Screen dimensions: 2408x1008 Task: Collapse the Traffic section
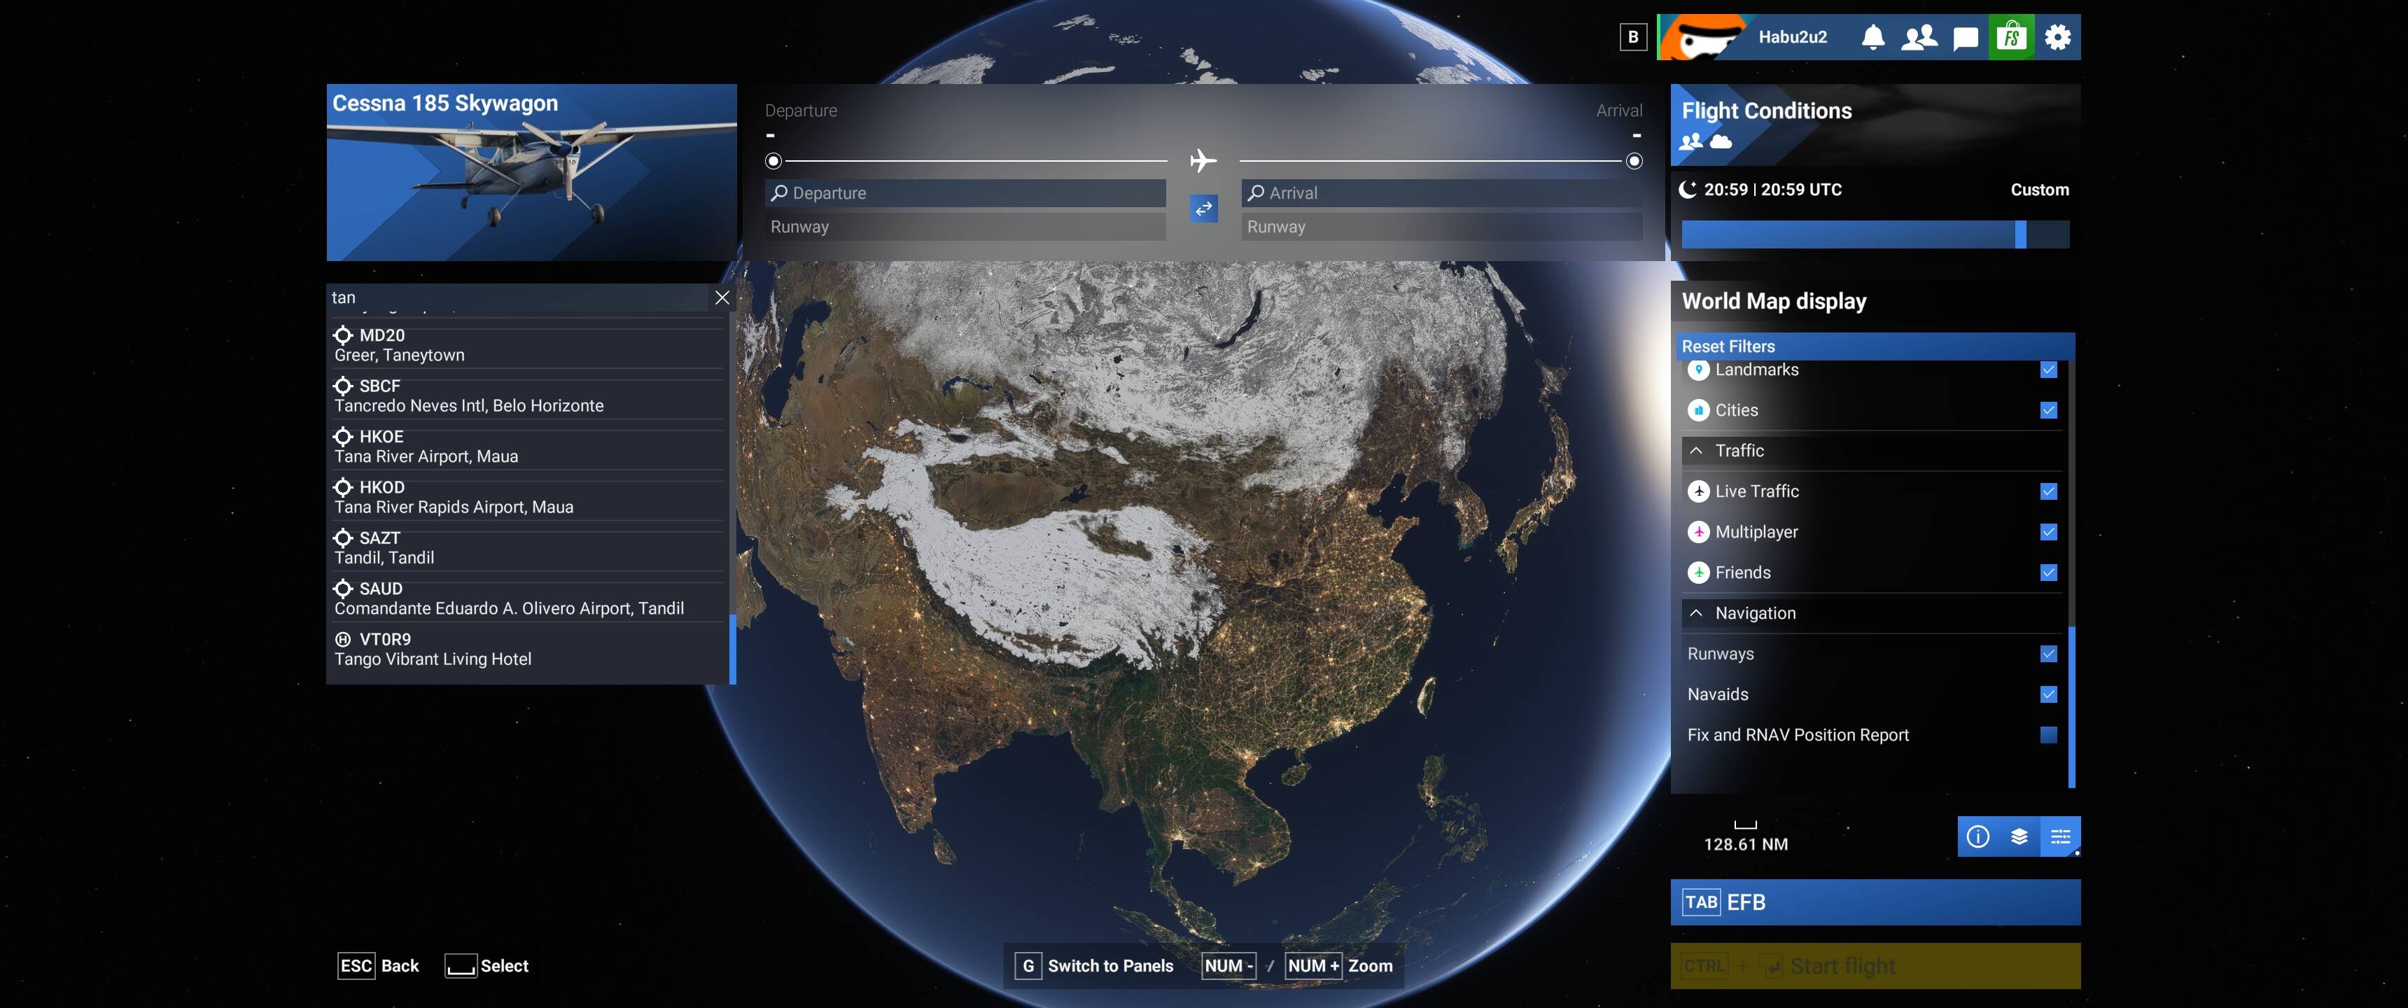[x=1871, y=451]
